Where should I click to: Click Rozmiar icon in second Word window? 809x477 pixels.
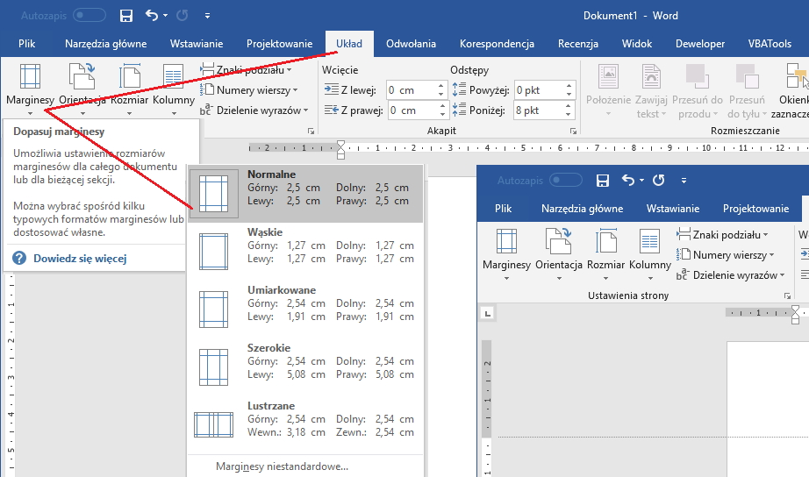pyautogui.click(x=605, y=241)
